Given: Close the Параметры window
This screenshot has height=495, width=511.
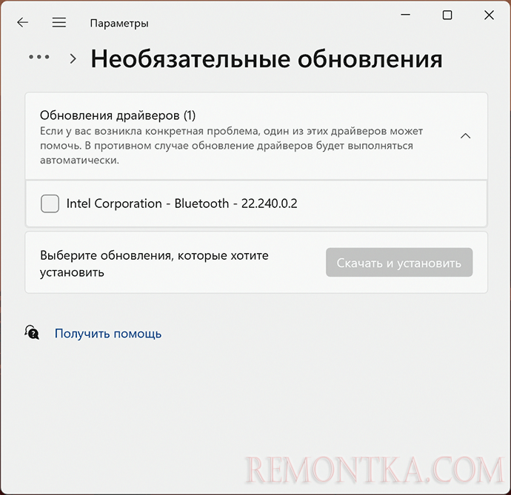Looking at the screenshot, I should [489, 15].
